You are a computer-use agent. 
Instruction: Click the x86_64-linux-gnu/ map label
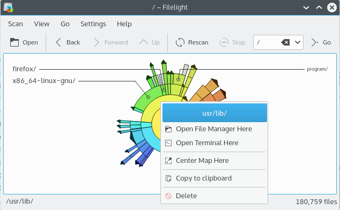(44, 81)
